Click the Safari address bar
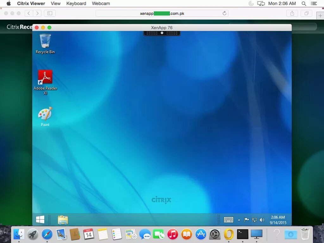324x243 pixels. pos(162,13)
